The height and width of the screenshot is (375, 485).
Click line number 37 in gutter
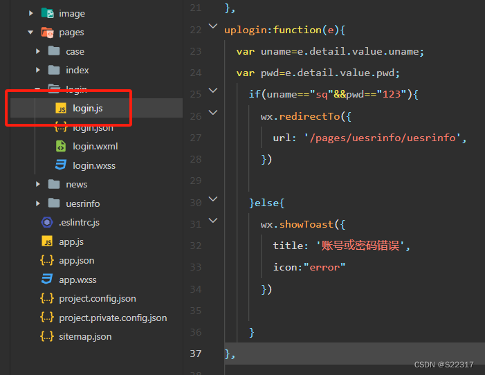(x=196, y=354)
